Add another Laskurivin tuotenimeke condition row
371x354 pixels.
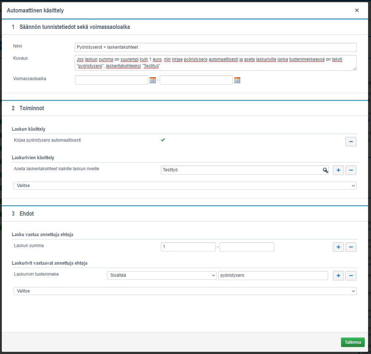click(x=338, y=276)
